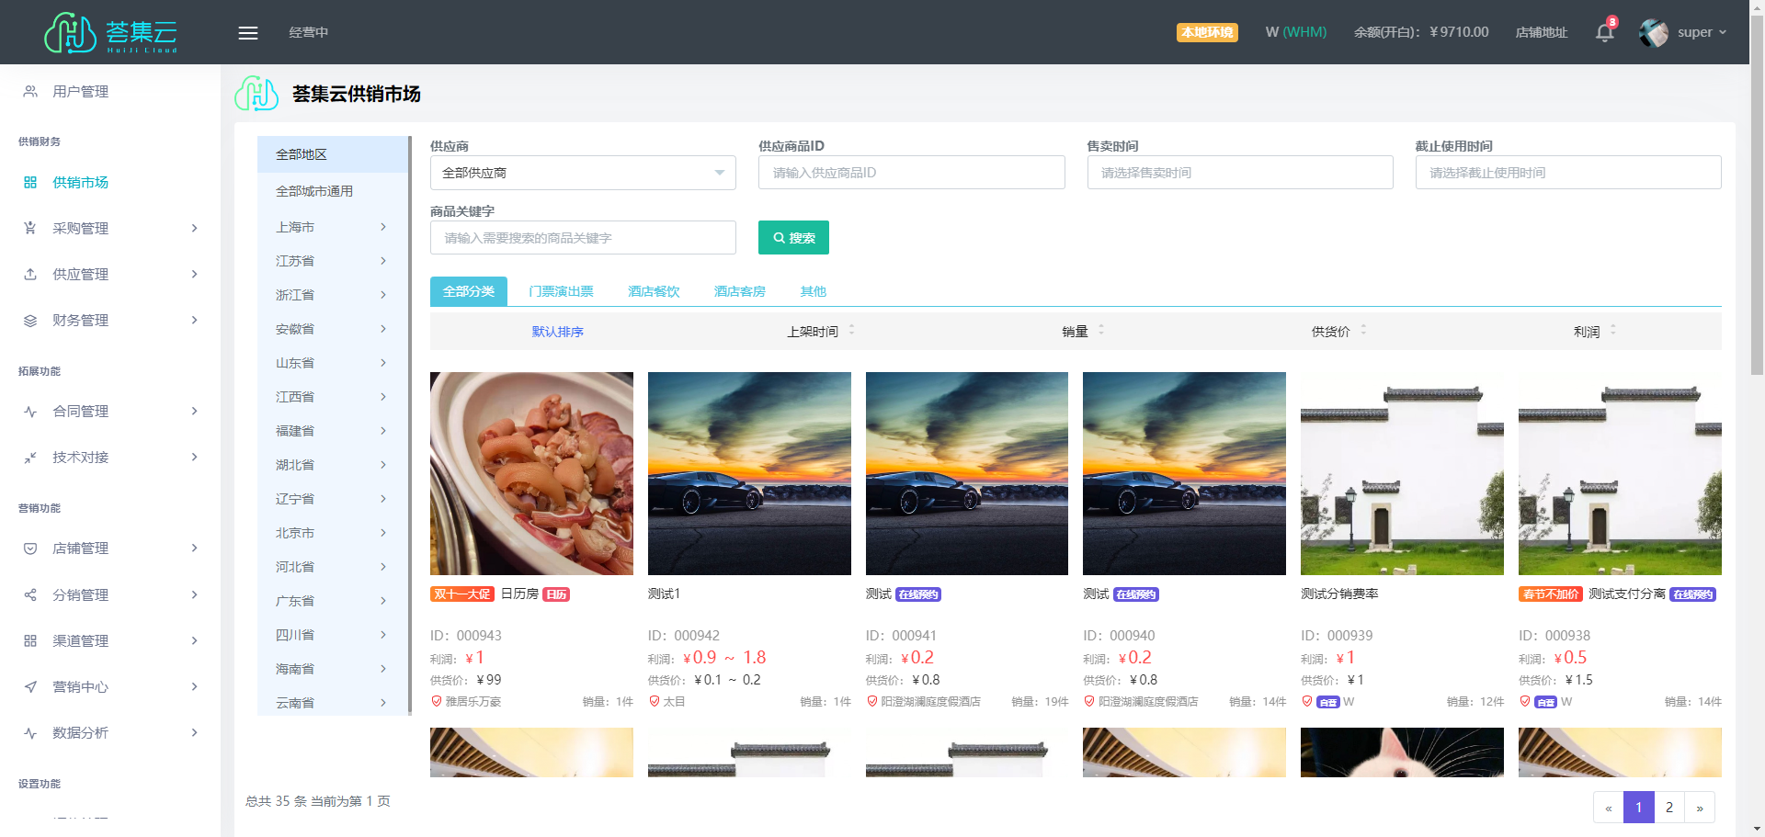The width and height of the screenshot is (1765, 837).
Task: Click the 荟集云 logo in header
Action: [110, 32]
